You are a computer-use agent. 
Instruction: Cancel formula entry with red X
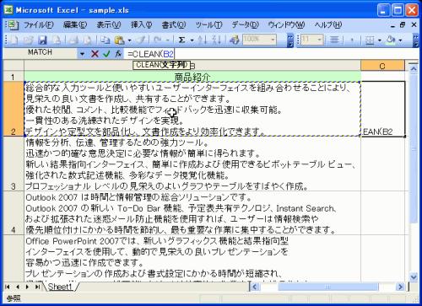coord(95,54)
